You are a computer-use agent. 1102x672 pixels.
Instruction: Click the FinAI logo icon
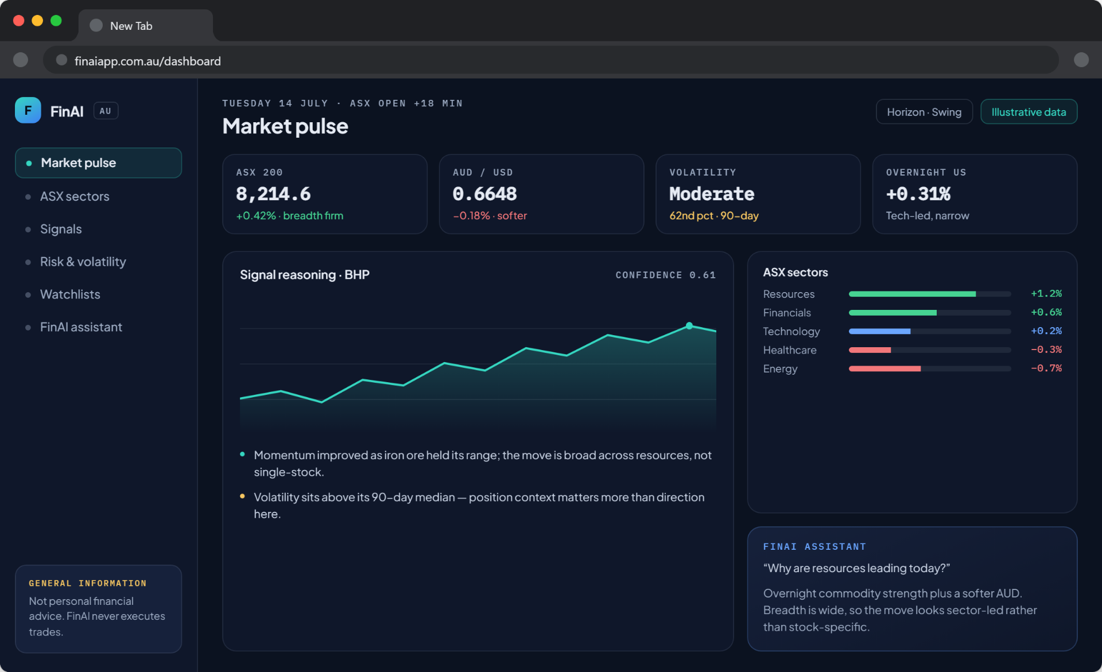point(28,110)
